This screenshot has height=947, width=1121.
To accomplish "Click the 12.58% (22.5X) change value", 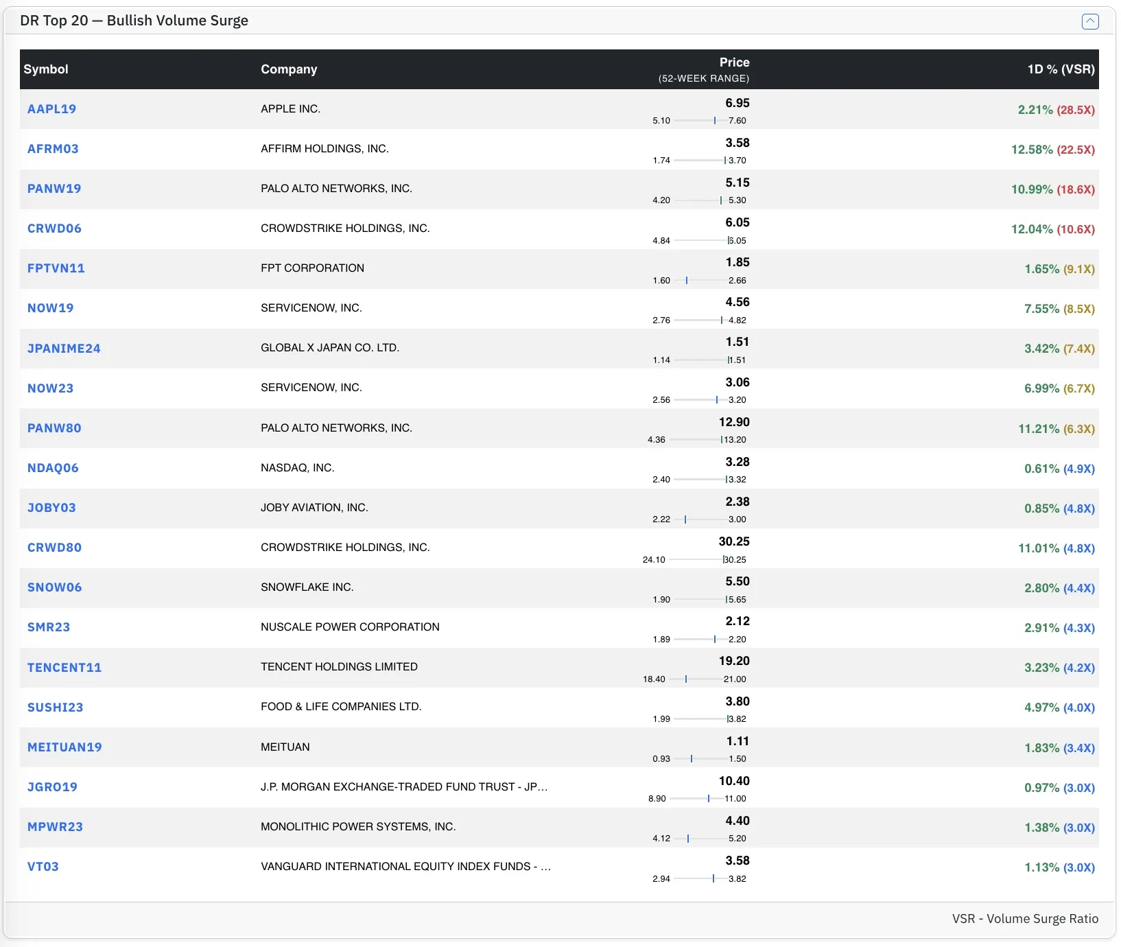I will click(1053, 150).
